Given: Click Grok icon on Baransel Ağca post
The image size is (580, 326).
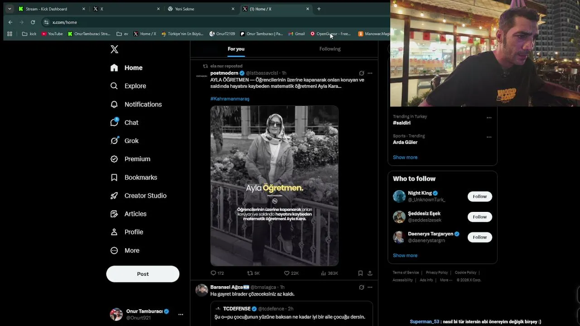Looking at the screenshot, I should click(361, 287).
